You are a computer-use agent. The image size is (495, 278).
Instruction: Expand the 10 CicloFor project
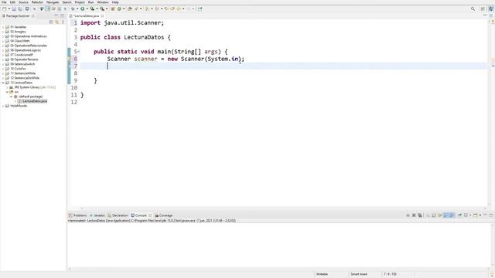3,69
